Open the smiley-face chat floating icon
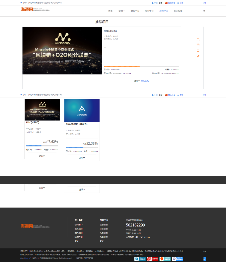The width and height of the screenshot is (226, 263). [198, 45]
